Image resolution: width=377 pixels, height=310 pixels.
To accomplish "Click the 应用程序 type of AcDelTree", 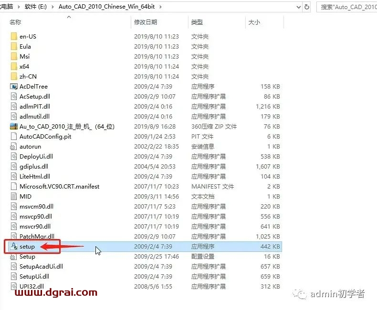I will (x=203, y=86).
